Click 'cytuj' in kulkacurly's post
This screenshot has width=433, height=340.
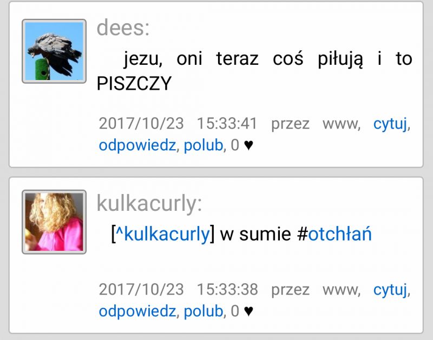click(390, 290)
